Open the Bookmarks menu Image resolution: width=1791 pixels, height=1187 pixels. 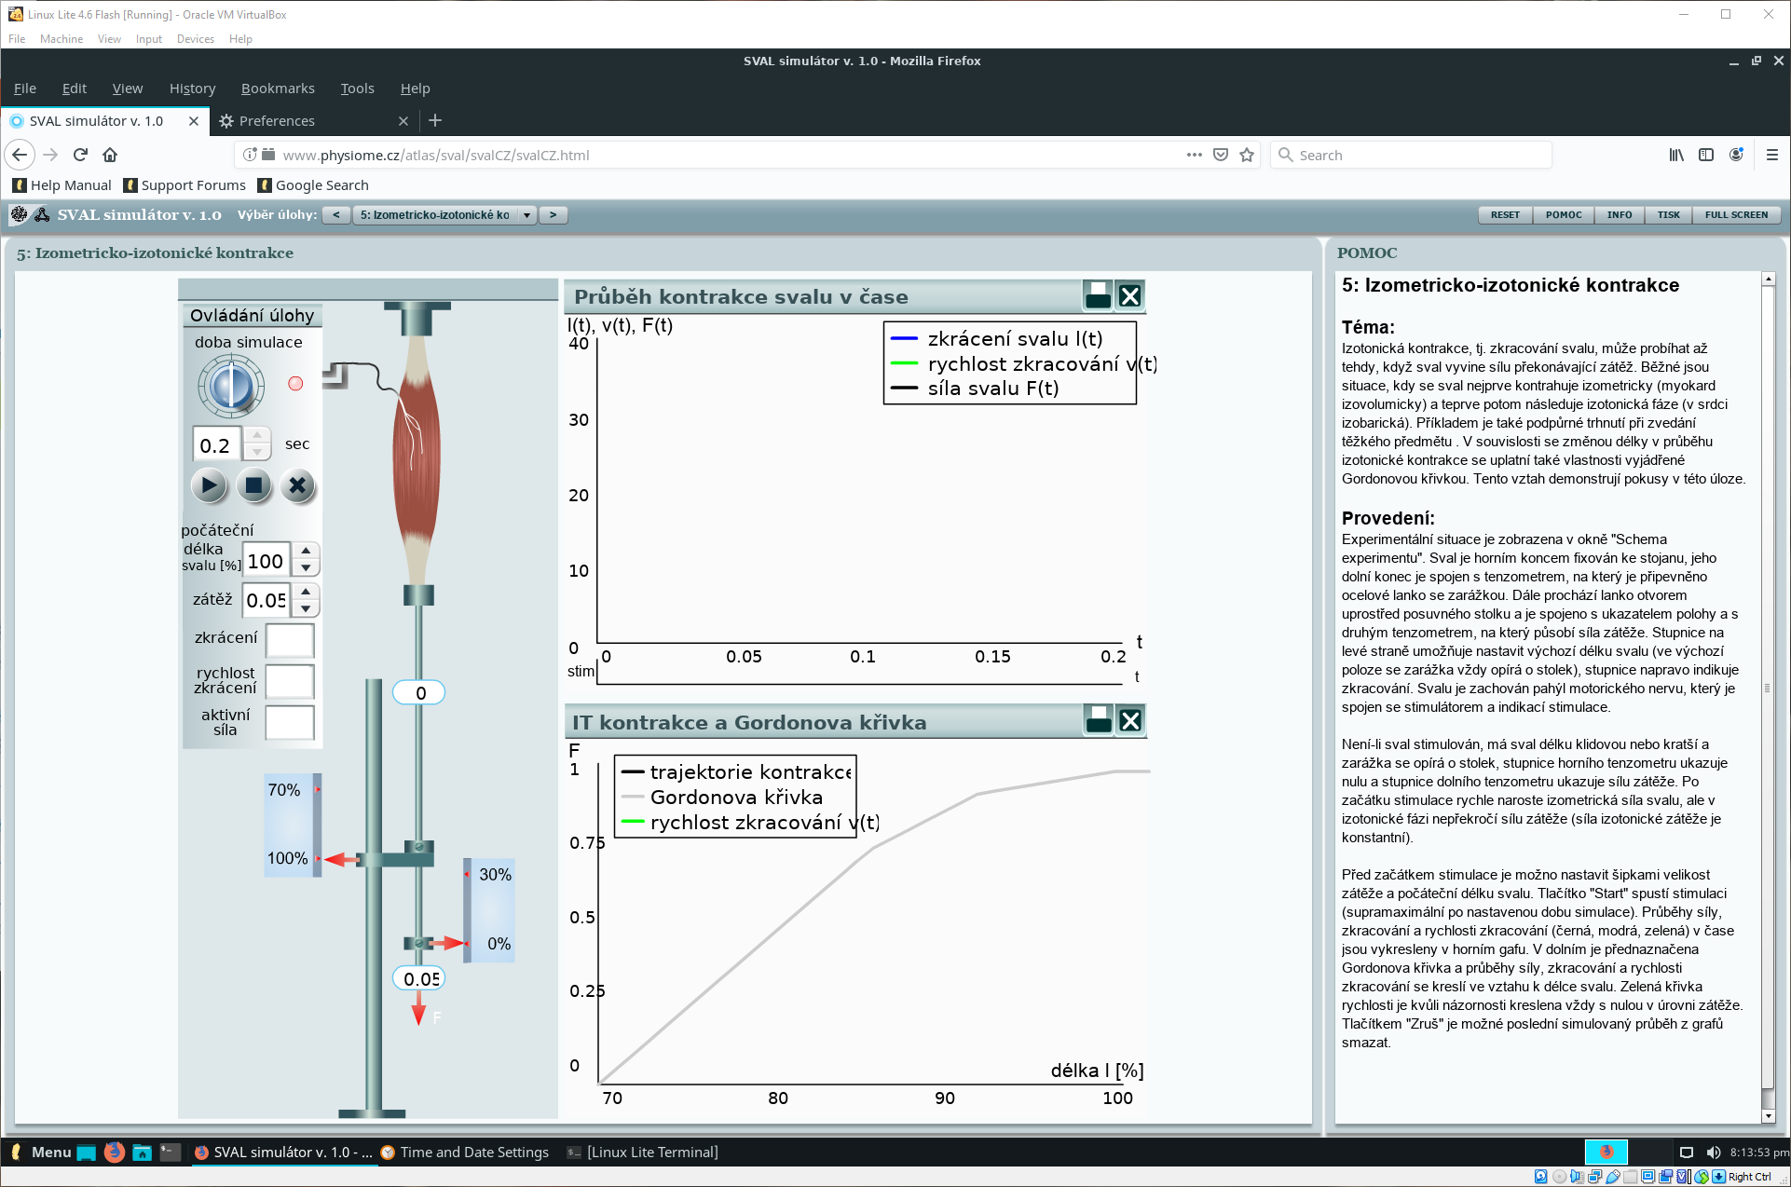[x=278, y=89]
